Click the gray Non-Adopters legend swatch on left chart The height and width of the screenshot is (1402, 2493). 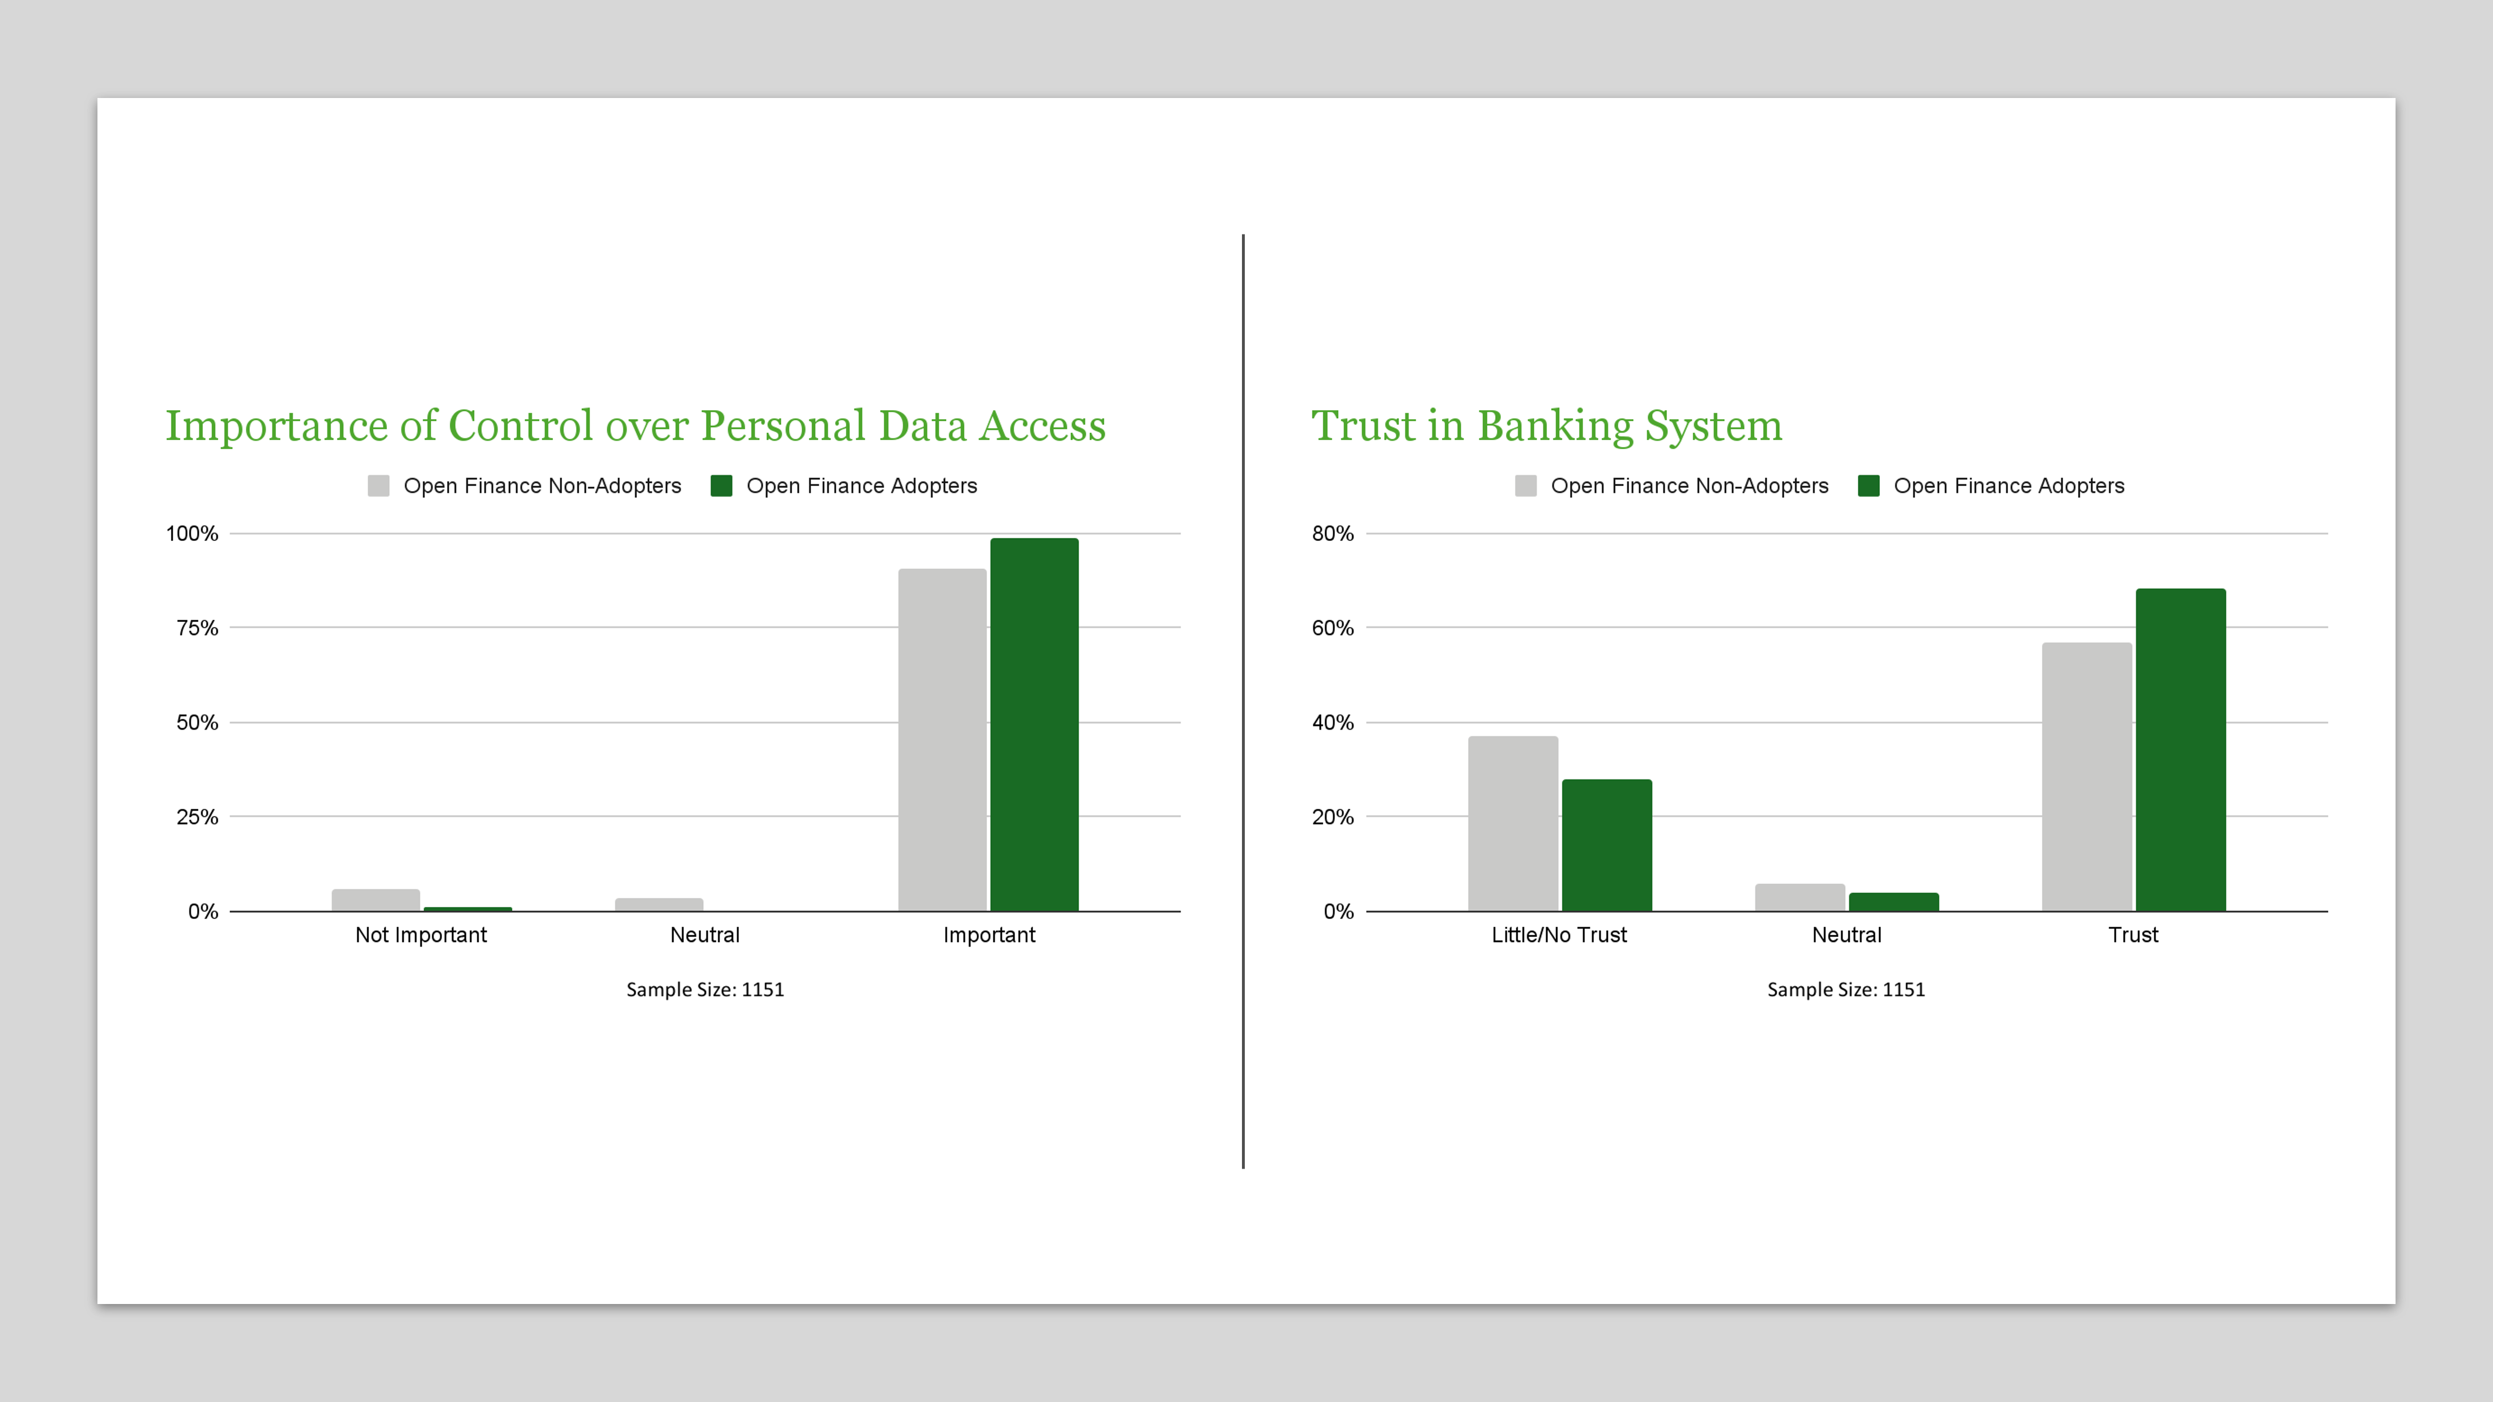click(x=380, y=485)
